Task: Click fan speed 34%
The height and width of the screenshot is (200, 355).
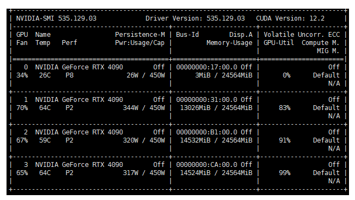Action: 22,75
